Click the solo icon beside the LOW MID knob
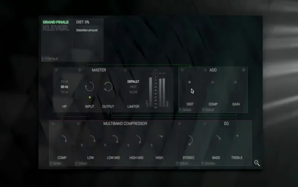 point(105,145)
